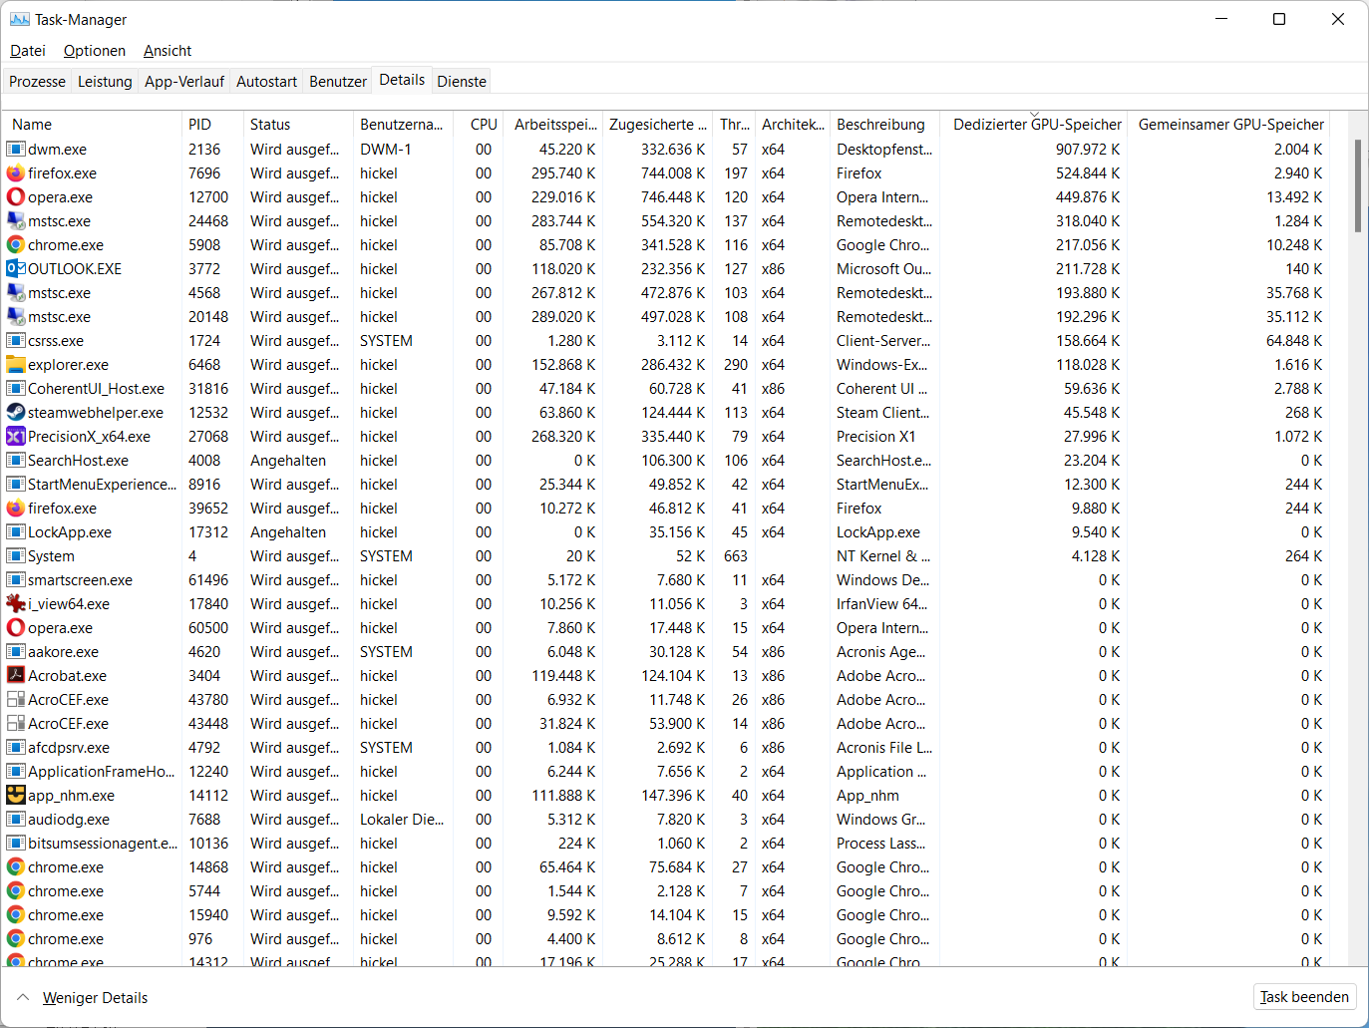1369x1028 pixels.
Task: Click Chrome icon for PID 976
Action: (x=16, y=939)
